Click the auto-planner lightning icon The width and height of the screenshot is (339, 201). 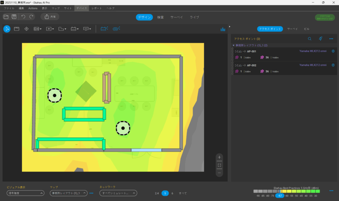pos(320,39)
